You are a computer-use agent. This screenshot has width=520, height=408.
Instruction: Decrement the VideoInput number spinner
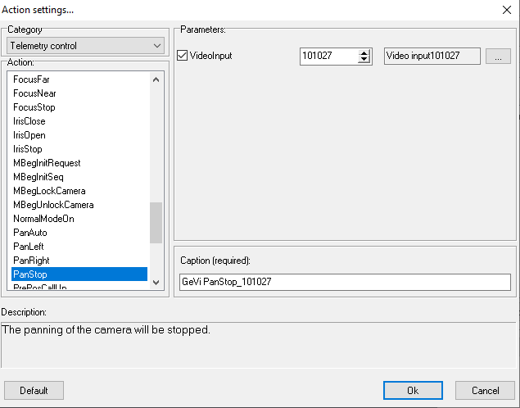pyautogui.click(x=364, y=60)
